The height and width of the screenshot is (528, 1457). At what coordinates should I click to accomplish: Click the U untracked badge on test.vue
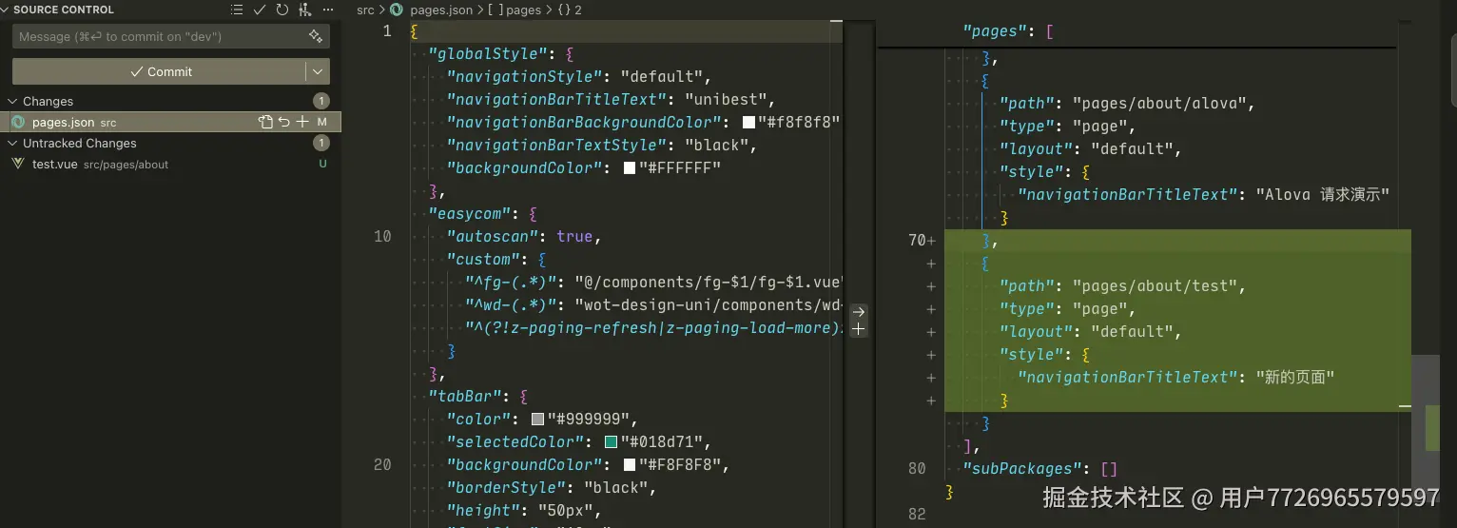click(x=322, y=164)
